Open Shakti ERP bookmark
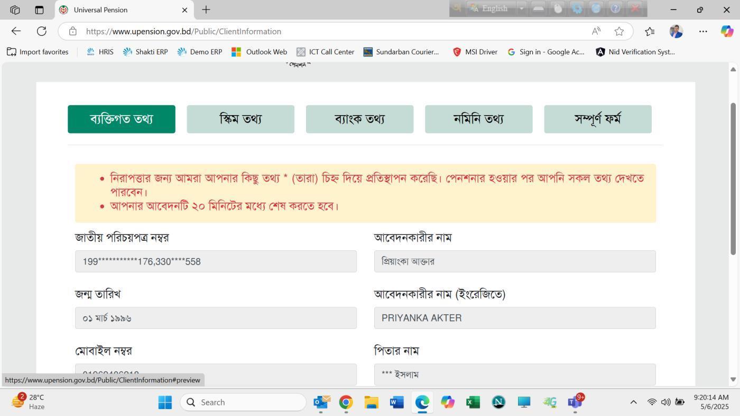This screenshot has height=416, width=740. pyautogui.click(x=145, y=52)
